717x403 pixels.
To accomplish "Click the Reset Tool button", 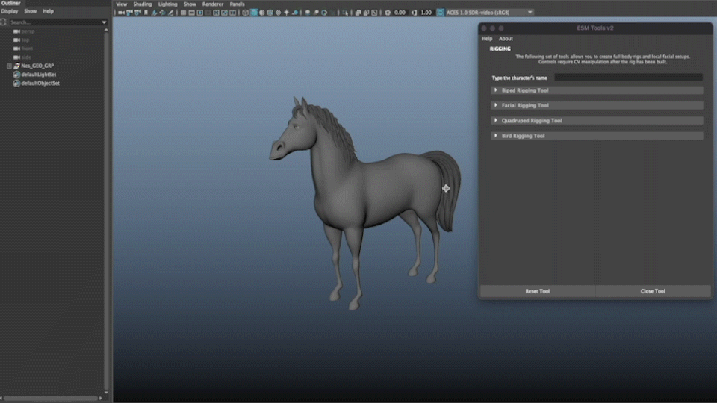I will [x=538, y=291].
